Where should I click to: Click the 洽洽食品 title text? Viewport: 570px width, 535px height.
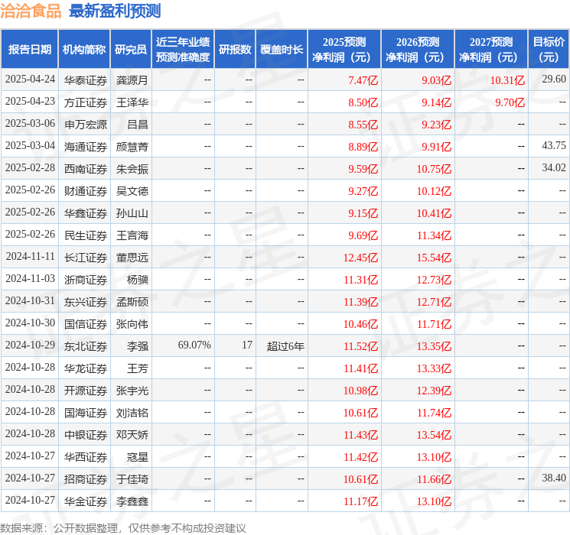pyautogui.click(x=31, y=11)
